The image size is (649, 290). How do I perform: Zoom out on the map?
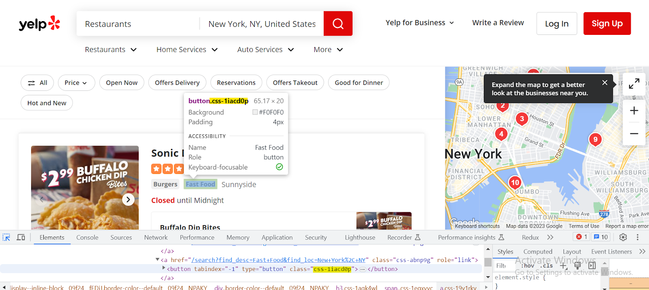tap(634, 133)
